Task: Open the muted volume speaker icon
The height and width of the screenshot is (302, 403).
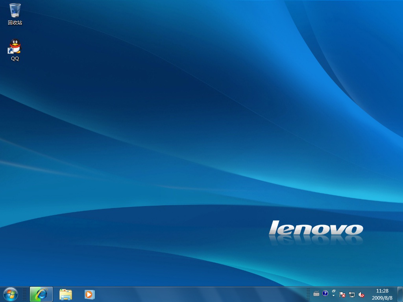Action: pos(361,295)
